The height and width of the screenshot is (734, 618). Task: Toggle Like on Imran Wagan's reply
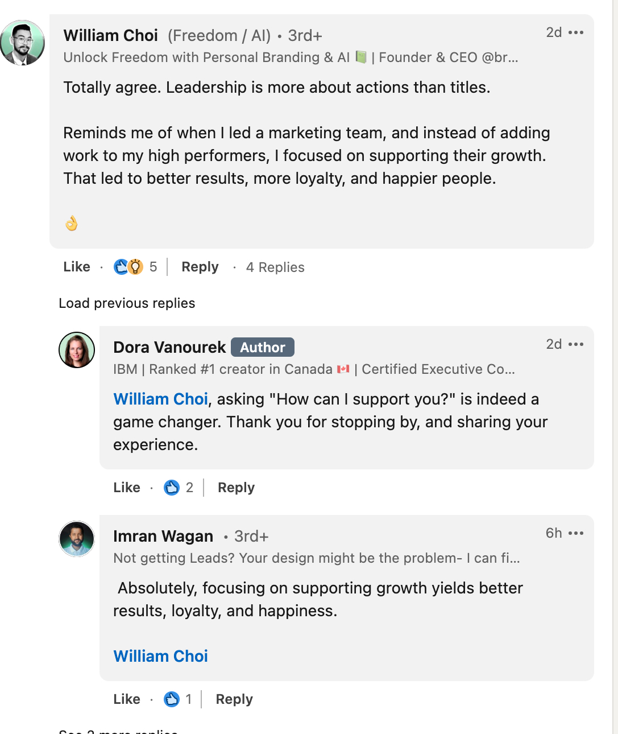pyautogui.click(x=126, y=699)
